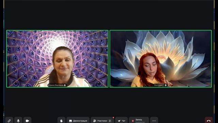
Task: Click the Валерия С name label
Action: pos(160,85)
